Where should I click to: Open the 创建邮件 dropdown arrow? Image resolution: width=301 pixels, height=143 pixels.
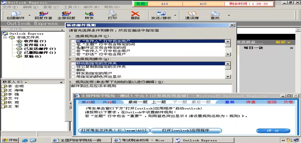coord(29,15)
